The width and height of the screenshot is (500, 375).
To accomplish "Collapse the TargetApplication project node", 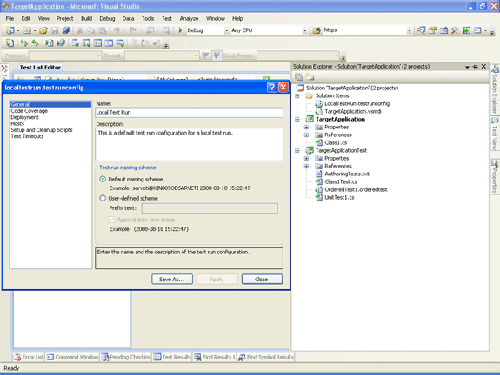I will pyautogui.click(x=297, y=120).
